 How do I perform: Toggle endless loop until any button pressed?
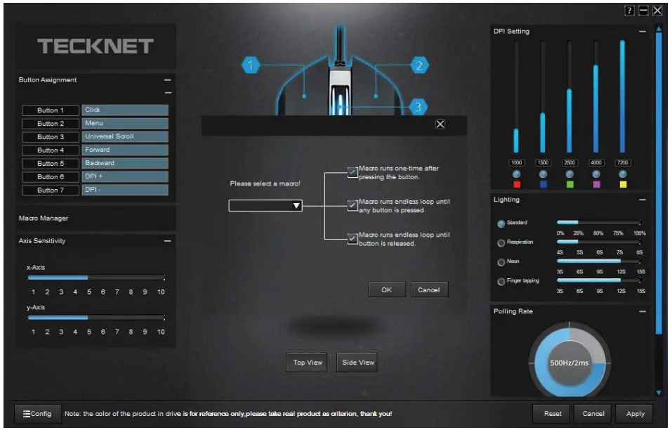click(353, 206)
